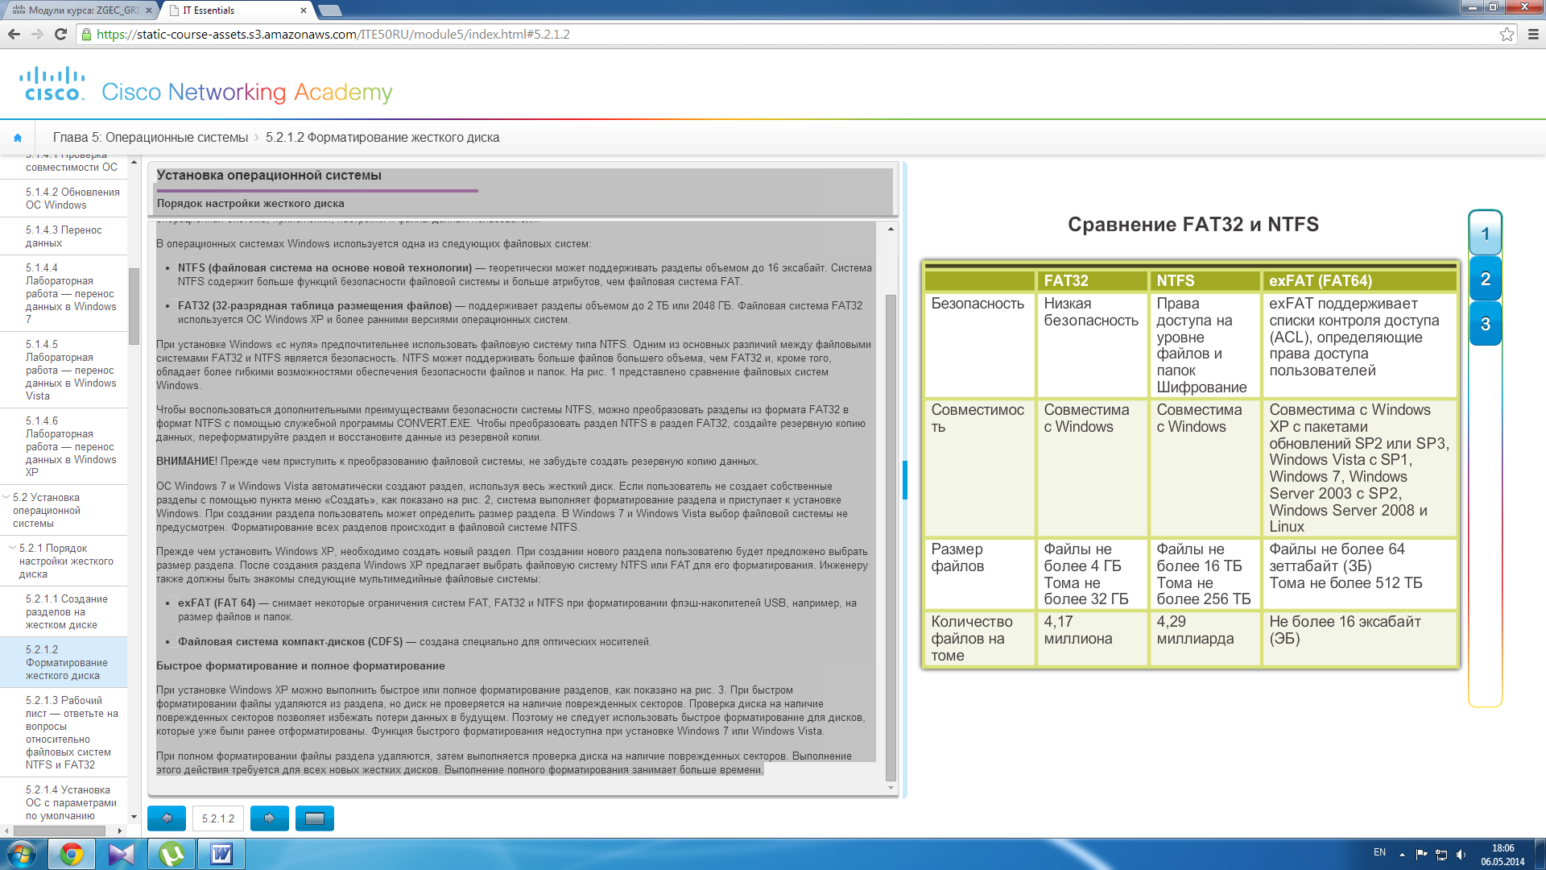Click the browser back arrow
Screen dimensions: 1546x870
pos(14,34)
